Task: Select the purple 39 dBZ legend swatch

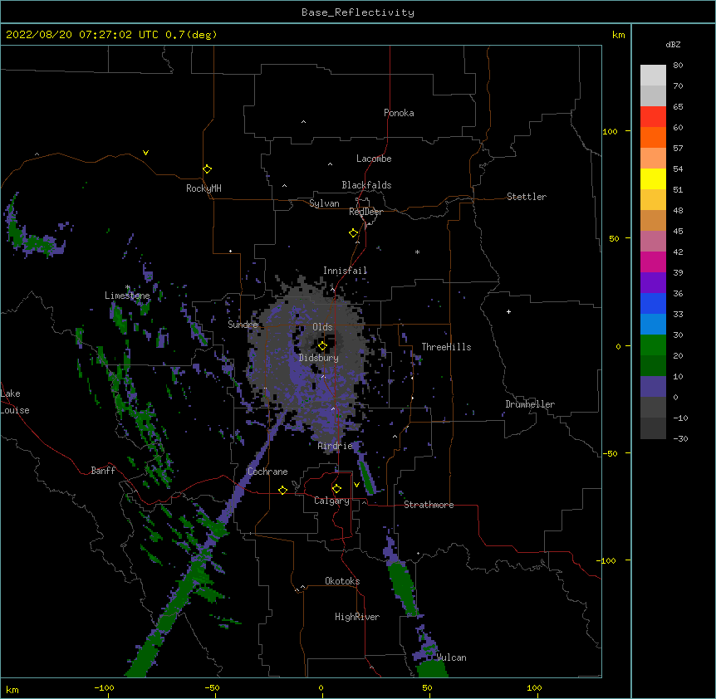Action: coord(653,283)
